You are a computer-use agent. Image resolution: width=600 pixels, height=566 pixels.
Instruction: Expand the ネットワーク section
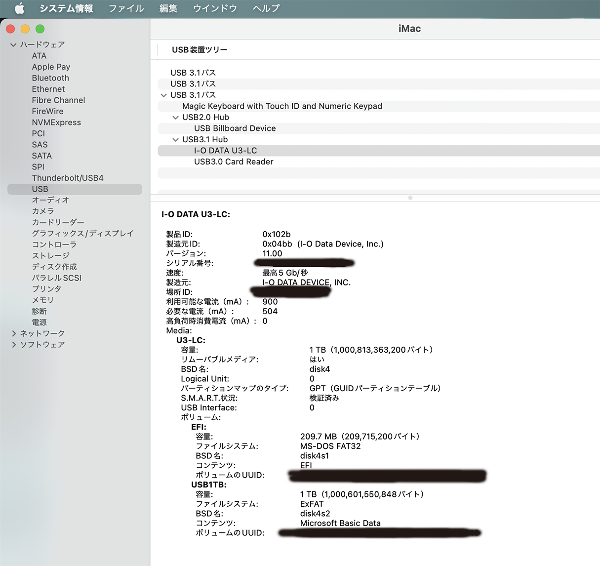point(13,333)
